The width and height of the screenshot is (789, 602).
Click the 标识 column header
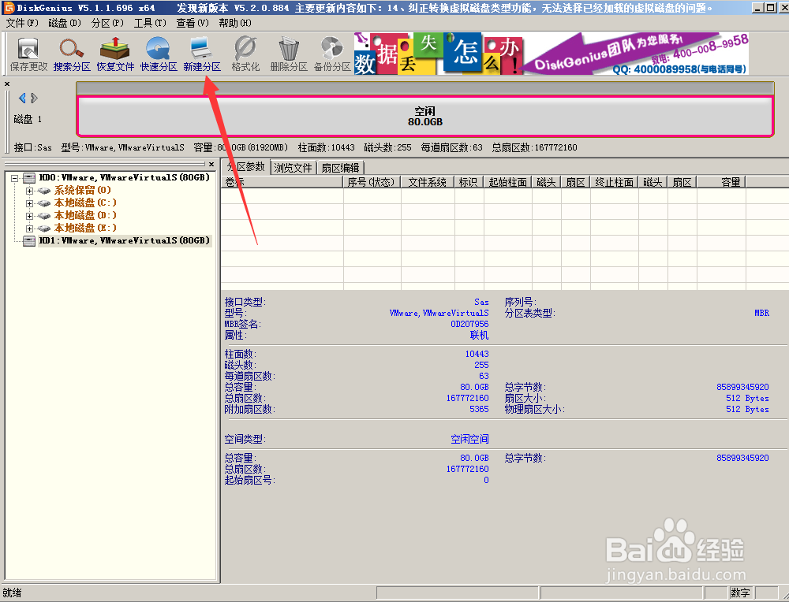[x=469, y=182]
